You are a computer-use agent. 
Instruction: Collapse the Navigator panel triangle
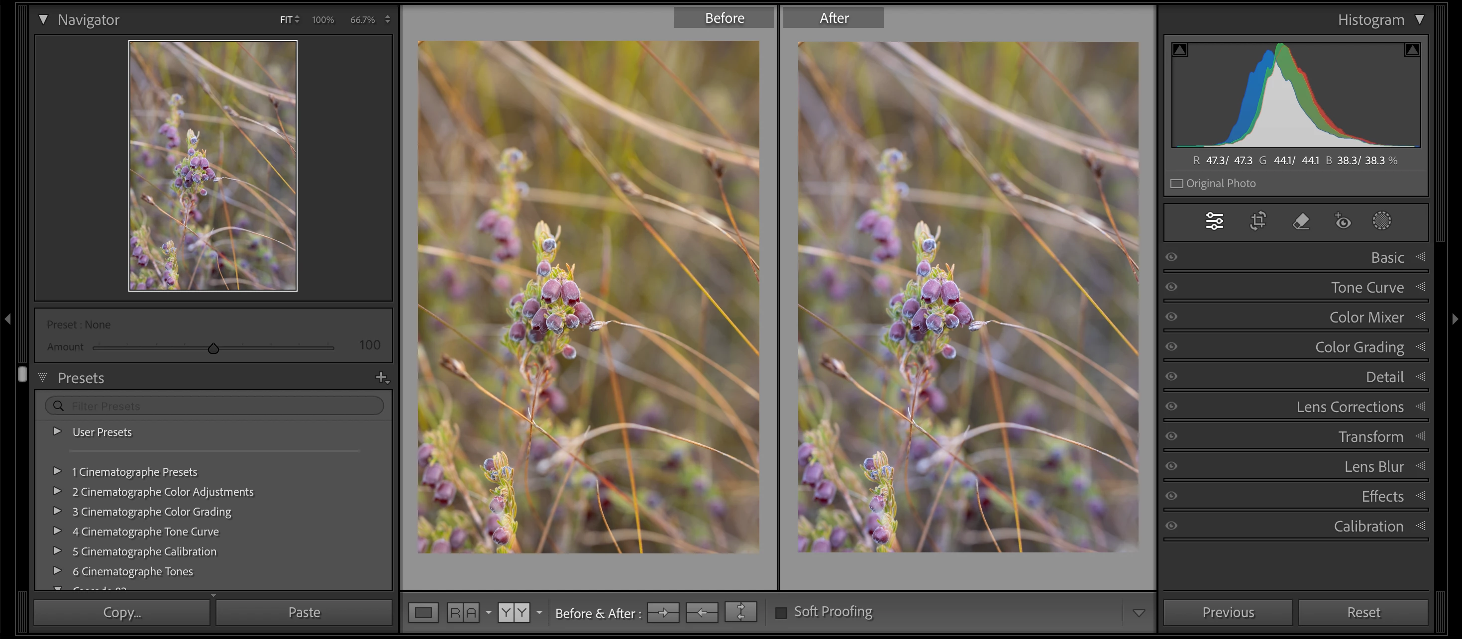pos(43,19)
